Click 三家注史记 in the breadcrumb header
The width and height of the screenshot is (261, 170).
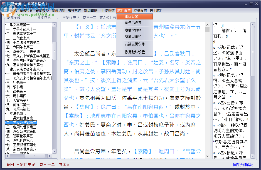click(x=71, y=17)
